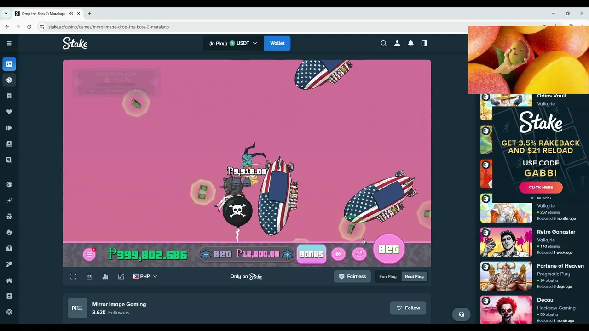Switch to Fun Play mode
Viewport: 589px width, 331px height.
[387, 276]
